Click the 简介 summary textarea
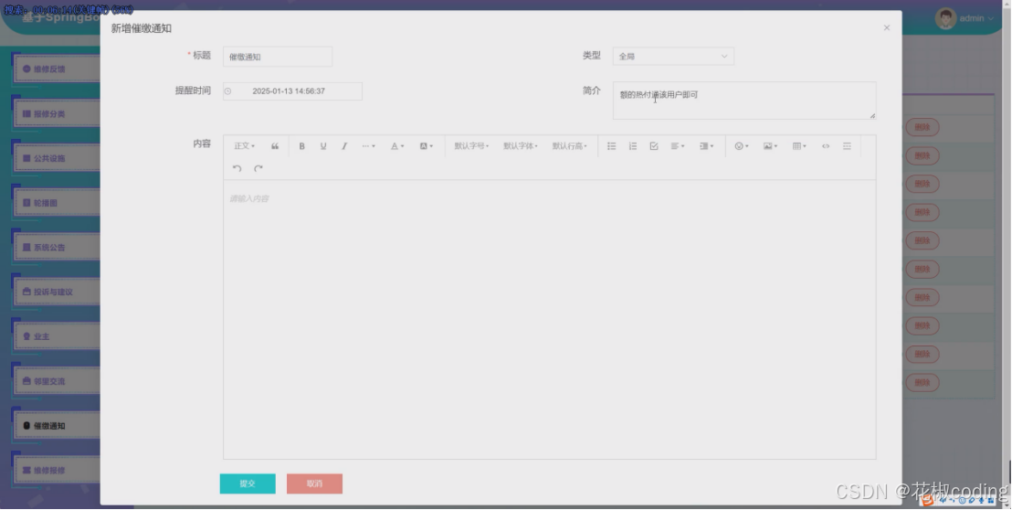The image size is (1012, 510). click(744, 100)
